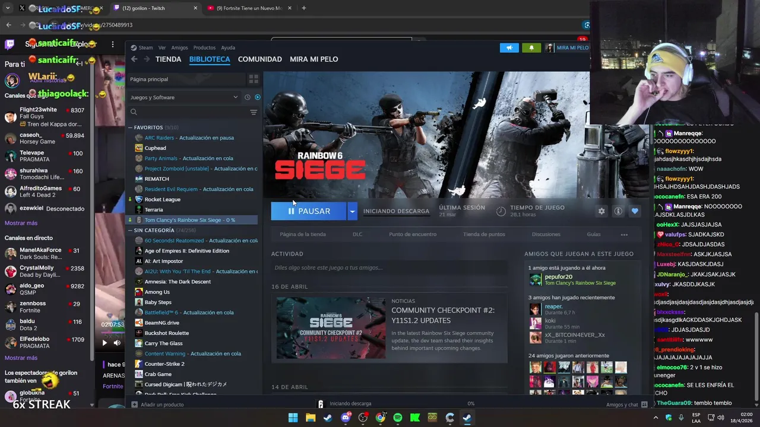Click Mostrar más under followed channels

pos(21,223)
